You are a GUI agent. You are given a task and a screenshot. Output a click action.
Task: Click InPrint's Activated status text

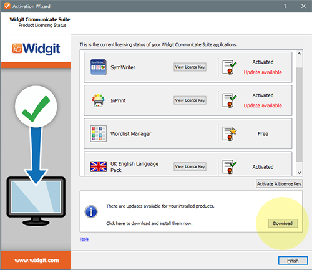(x=263, y=95)
